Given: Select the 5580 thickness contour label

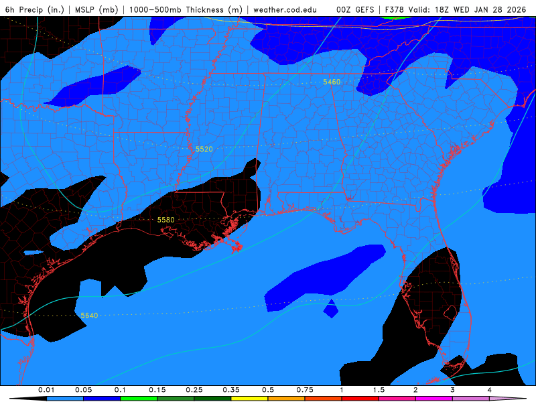Looking at the screenshot, I should point(165,220).
